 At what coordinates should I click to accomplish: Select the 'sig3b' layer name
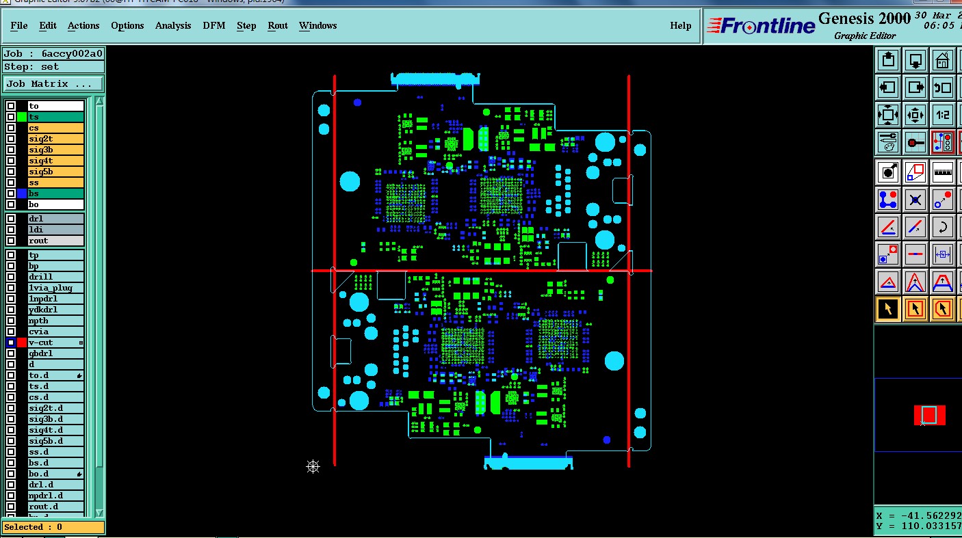coord(56,150)
